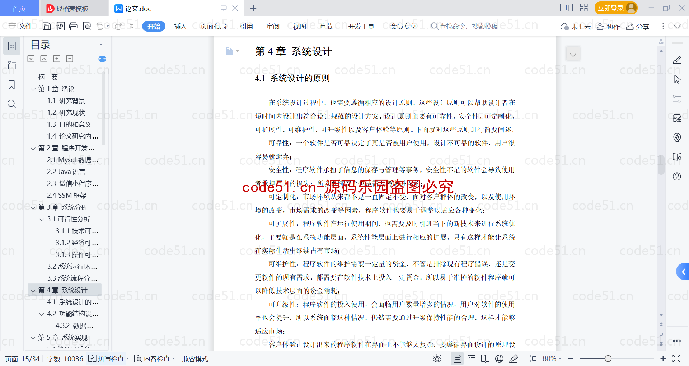This screenshot has height=366, width=689.
Task: Click collapse all headings minus icon
Action: point(70,58)
